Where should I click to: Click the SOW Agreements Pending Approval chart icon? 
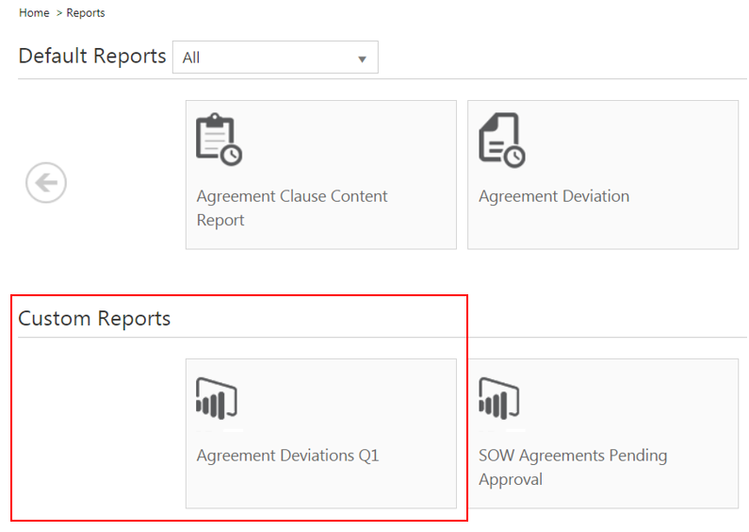[499, 399]
